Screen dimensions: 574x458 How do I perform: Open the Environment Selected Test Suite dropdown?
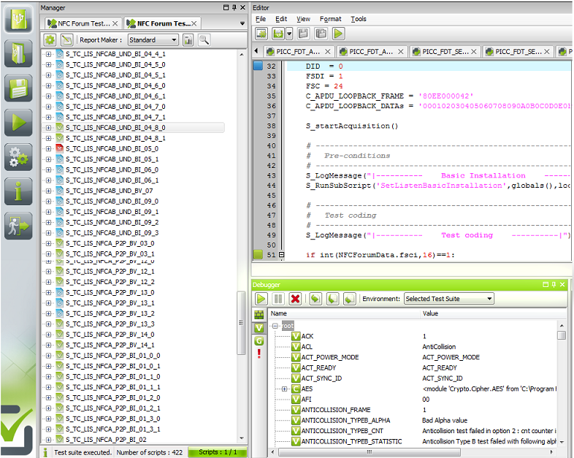coord(448,299)
